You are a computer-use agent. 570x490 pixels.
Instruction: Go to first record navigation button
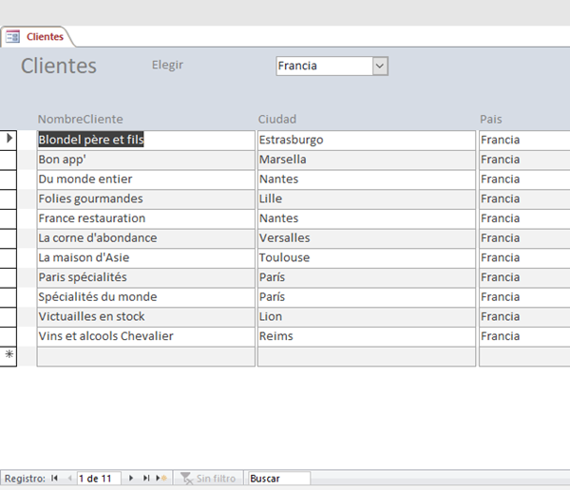(x=54, y=479)
